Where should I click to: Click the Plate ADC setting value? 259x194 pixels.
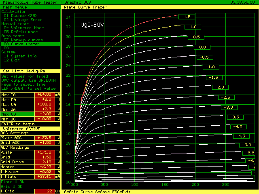pyautogui.click(x=45, y=138)
